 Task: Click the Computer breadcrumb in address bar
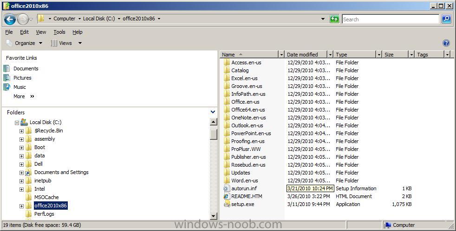point(64,19)
